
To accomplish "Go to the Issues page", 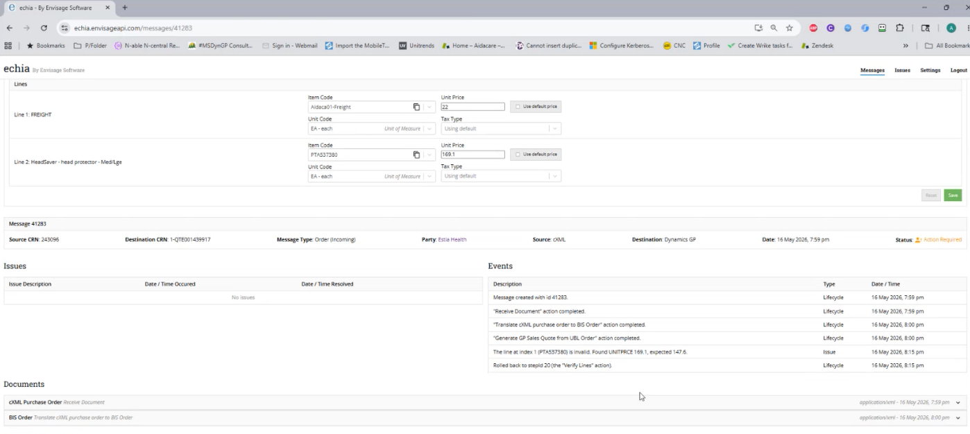I will click(902, 70).
